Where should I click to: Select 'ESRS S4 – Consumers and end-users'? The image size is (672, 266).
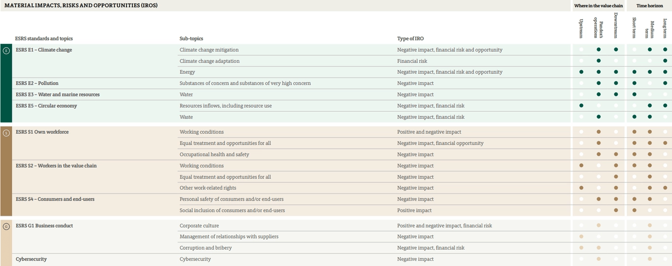point(55,199)
